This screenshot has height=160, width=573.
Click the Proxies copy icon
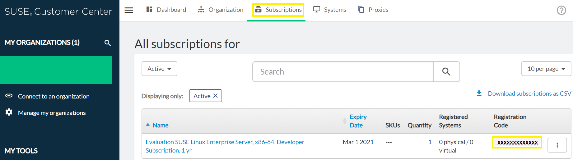[x=361, y=9]
